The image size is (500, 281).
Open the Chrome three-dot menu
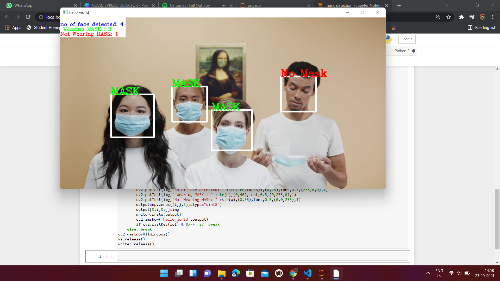point(493,17)
